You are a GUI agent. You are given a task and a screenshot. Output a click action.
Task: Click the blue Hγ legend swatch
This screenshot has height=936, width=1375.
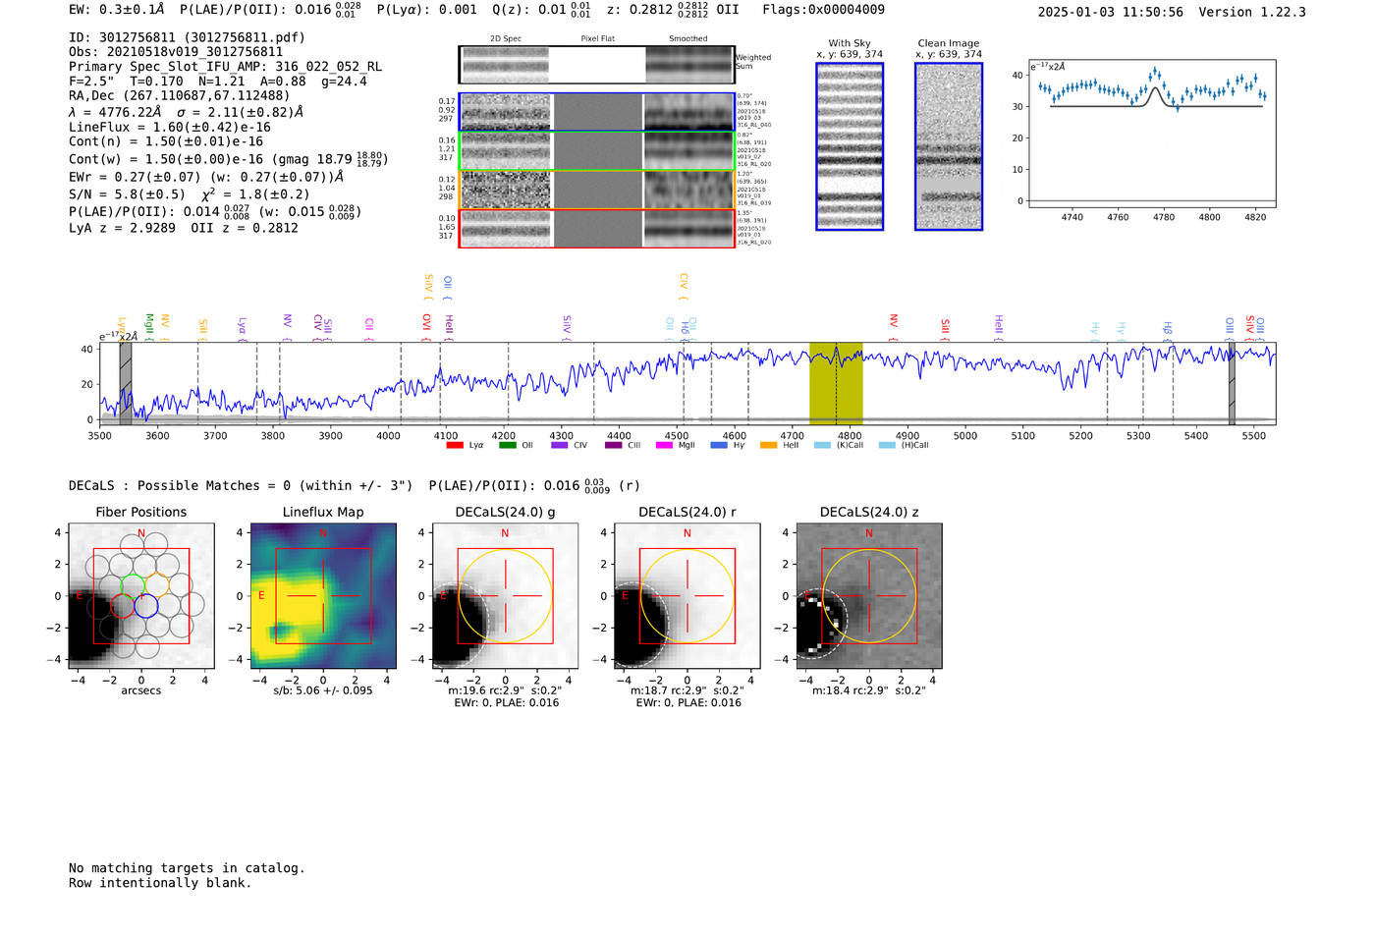(719, 445)
